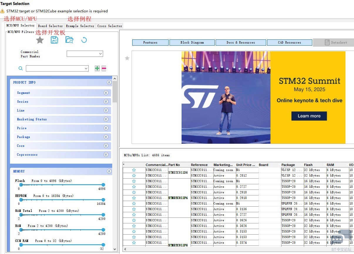
Task: Star the MCU row priced 0.3136
Action: (x=134, y=209)
